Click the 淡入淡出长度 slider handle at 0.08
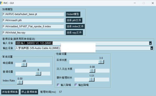Viewport: 156px width, 96px height. (x=92, y=71)
